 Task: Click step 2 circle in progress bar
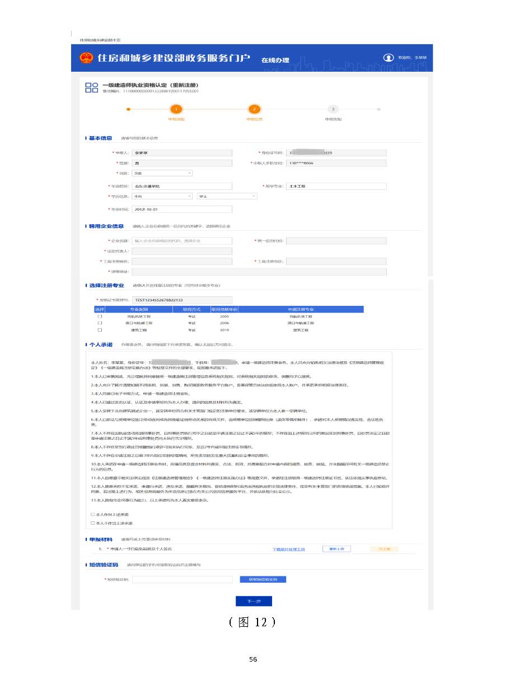254,110
